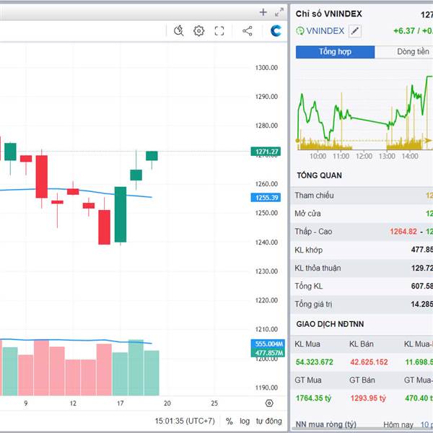Viewport: 433px width, 433px height.
Task: Switch to Tổng hợp tab
Action: tap(336, 52)
